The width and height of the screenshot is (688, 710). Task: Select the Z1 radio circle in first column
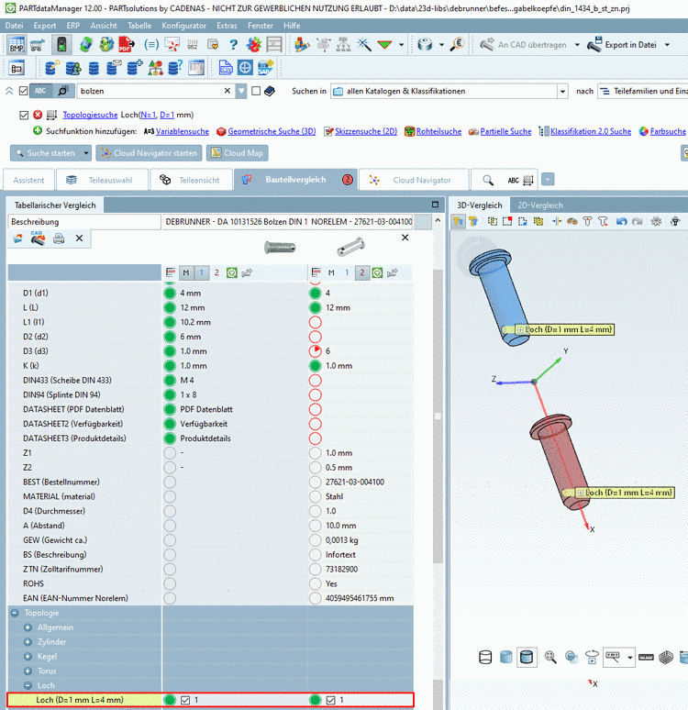tap(170, 453)
